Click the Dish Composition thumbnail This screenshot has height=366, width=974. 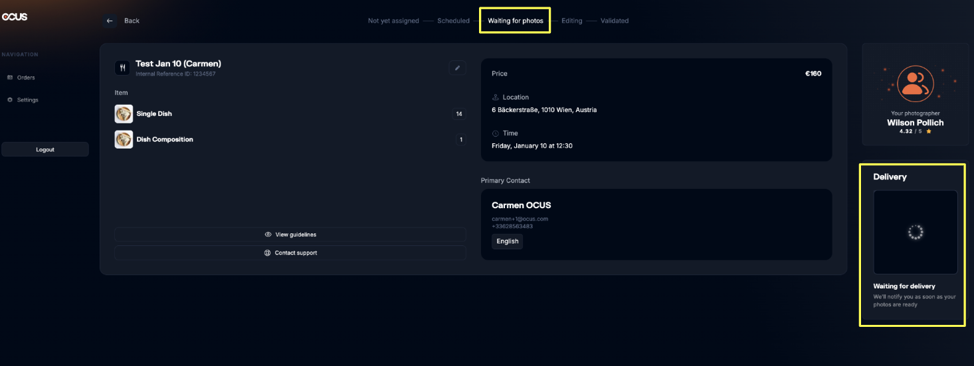pyautogui.click(x=124, y=139)
